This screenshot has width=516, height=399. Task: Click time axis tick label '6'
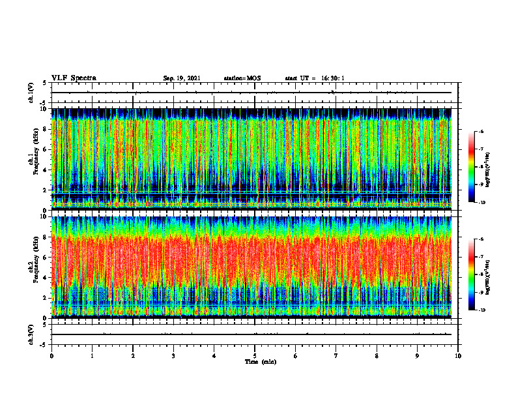pos(296,356)
